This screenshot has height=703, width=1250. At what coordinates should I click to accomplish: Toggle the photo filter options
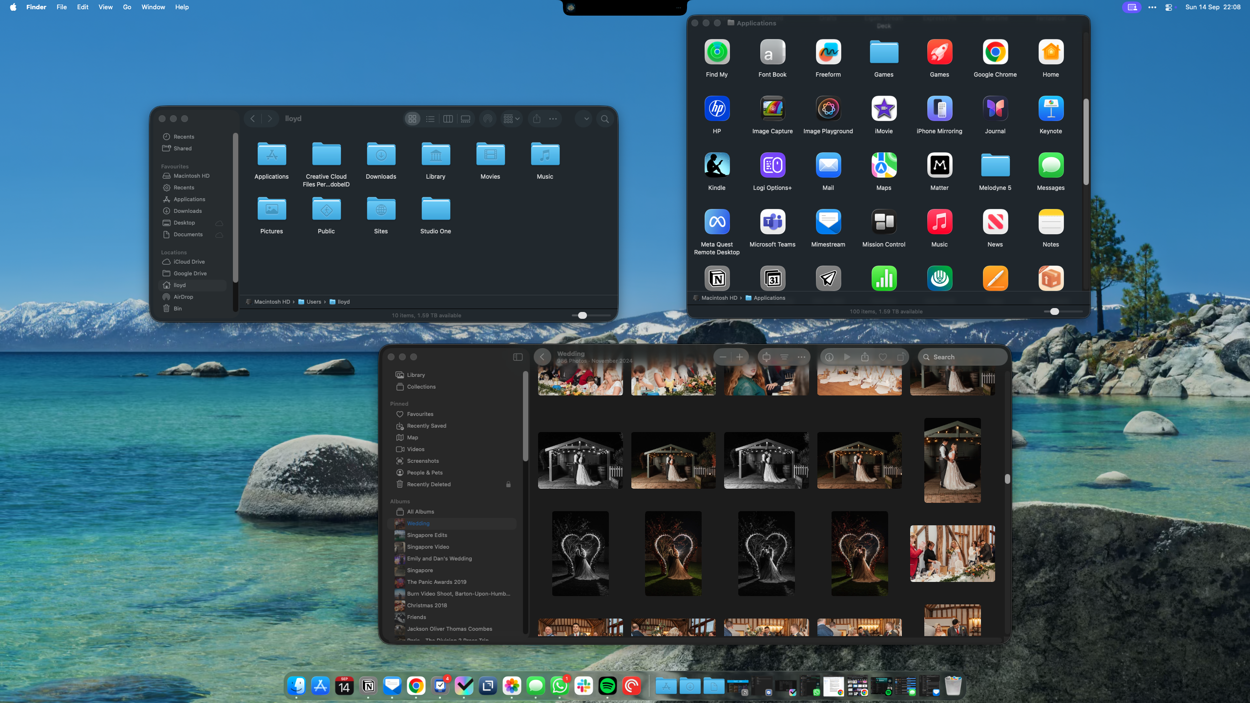[784, 357]
